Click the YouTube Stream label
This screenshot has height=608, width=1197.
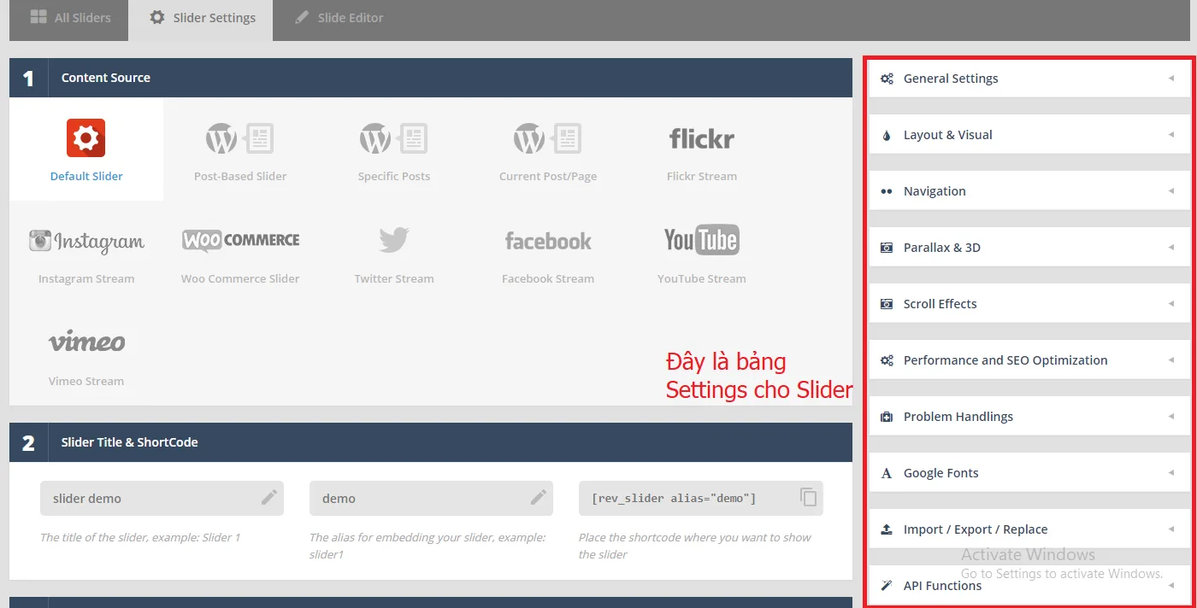702,278
